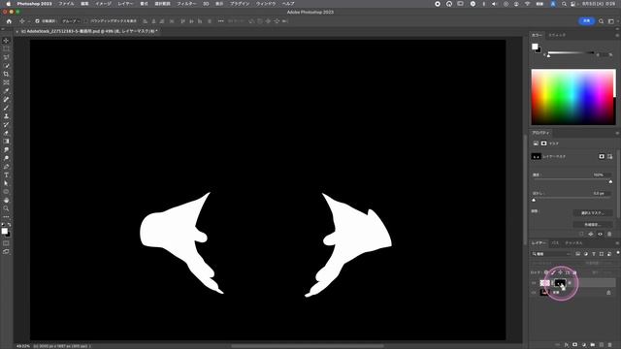The image size is (621, 349).
Task: Click the Select and Mask button
Action: tap(593, 213)
